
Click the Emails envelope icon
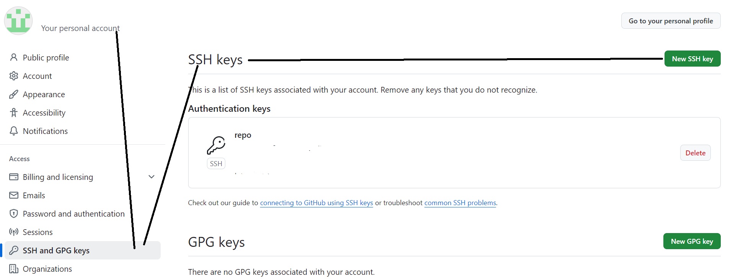(x=14, y=195)
